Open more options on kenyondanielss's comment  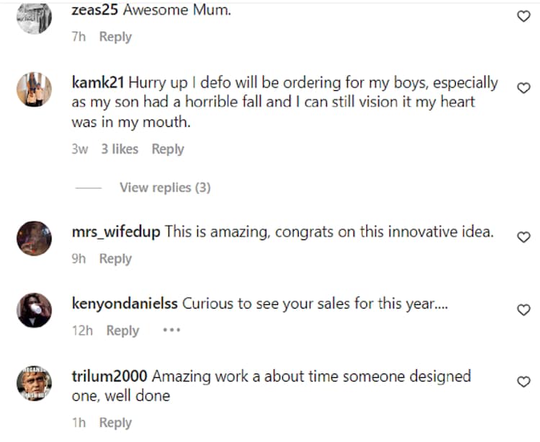click(x=171, y=330)
